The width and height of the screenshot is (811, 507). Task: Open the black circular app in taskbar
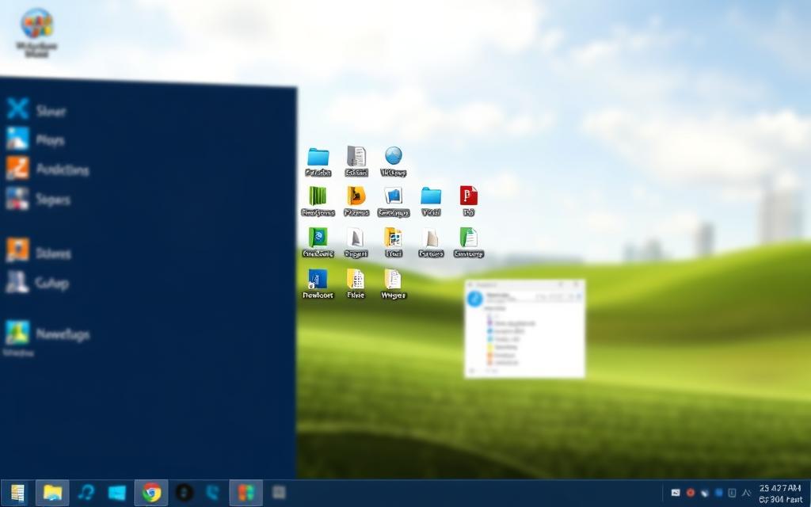pos(184,493)
